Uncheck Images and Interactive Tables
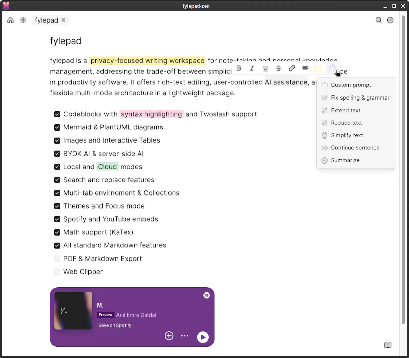 click(x=57, y=140)
